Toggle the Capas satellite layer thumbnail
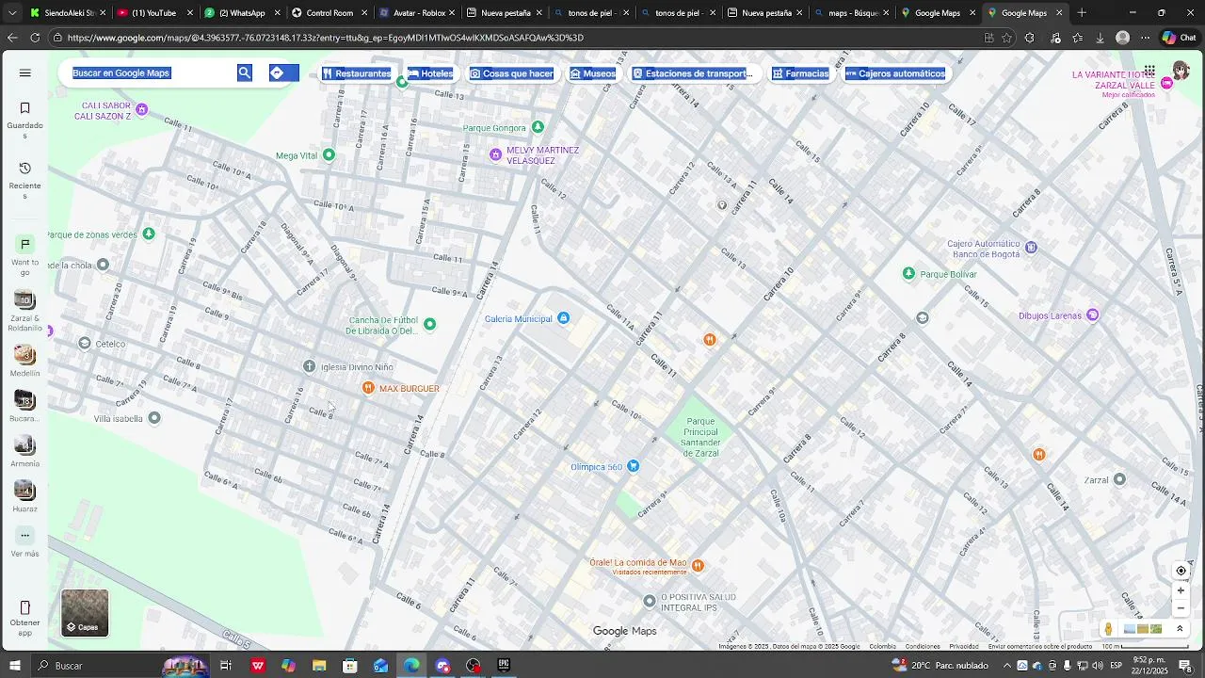 (x=85, y=613)
